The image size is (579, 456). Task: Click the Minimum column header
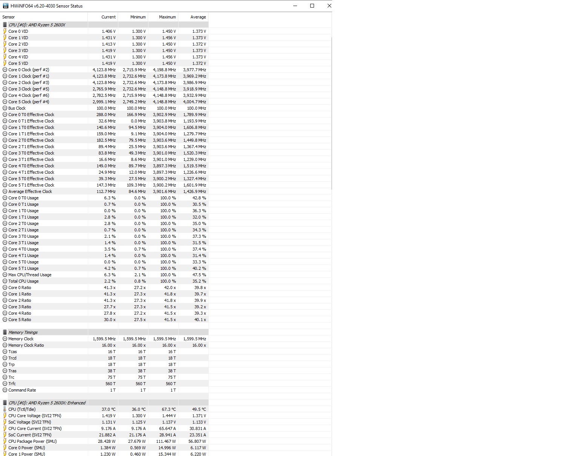point(133,17)
